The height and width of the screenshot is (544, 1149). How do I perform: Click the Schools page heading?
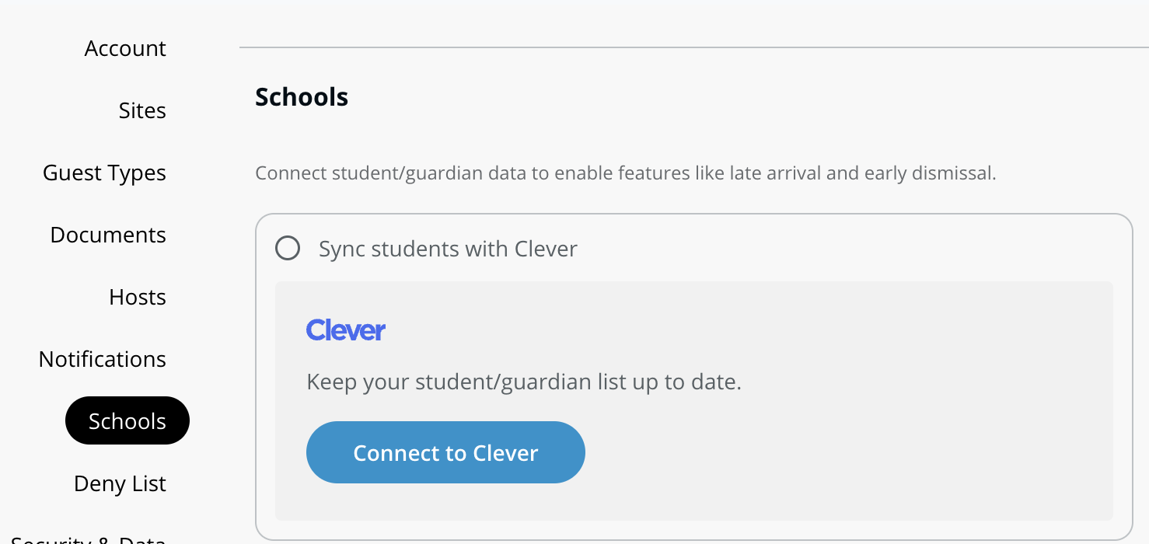[302, 96]
